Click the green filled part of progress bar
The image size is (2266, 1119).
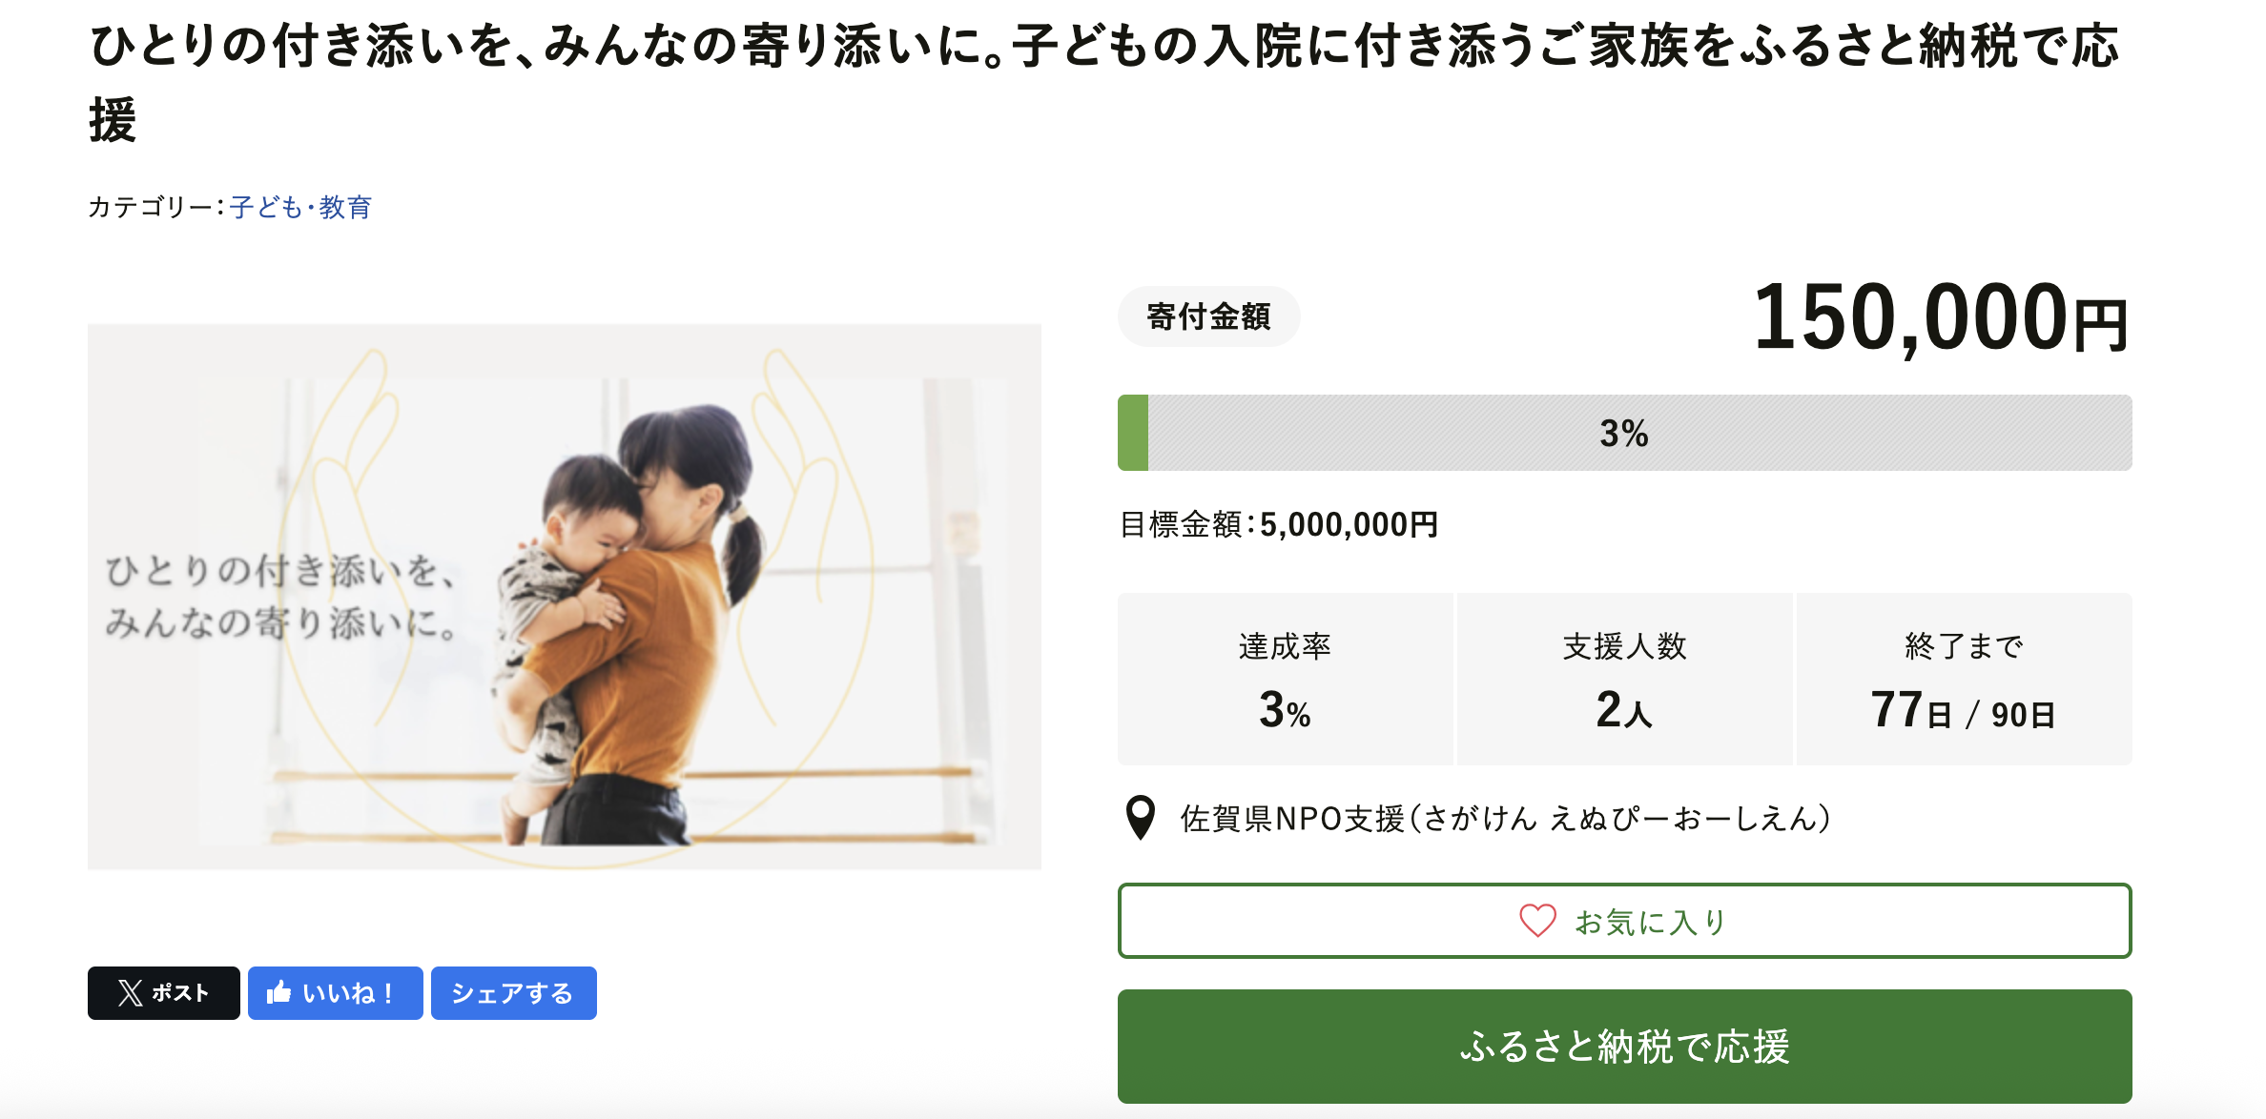click(1133, 433)
